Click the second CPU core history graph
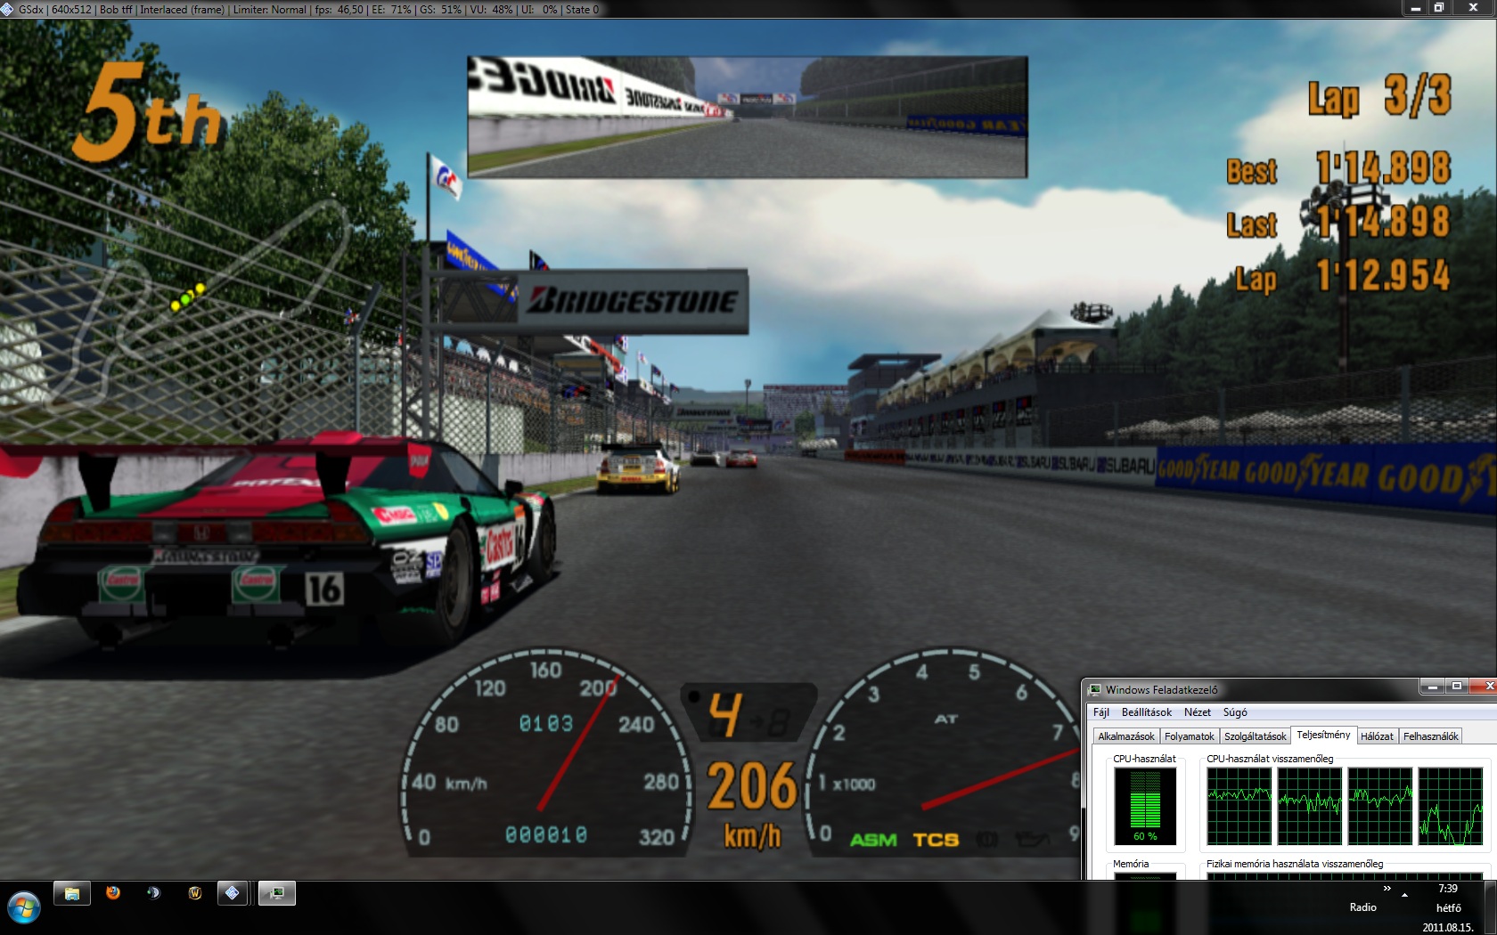The width and height of the screenshot is (1497, 935). (1310, 806)
